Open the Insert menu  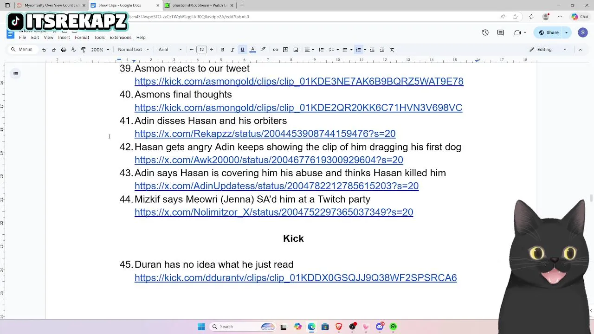(64, 38)
